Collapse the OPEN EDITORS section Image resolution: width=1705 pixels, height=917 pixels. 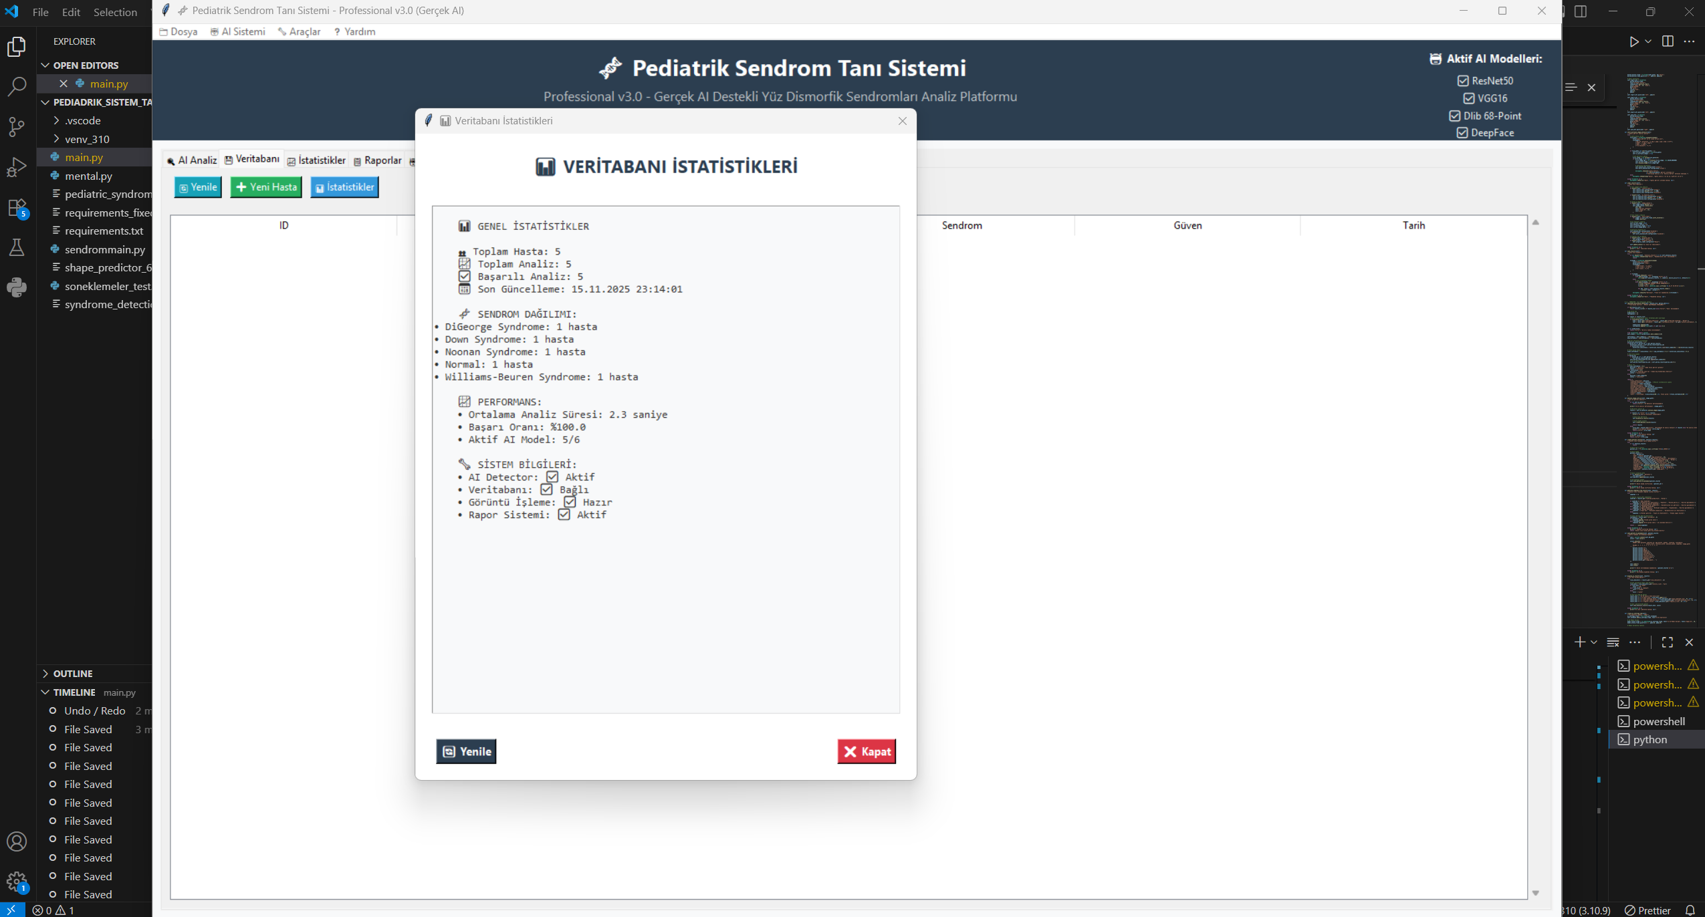click(85, 65)
